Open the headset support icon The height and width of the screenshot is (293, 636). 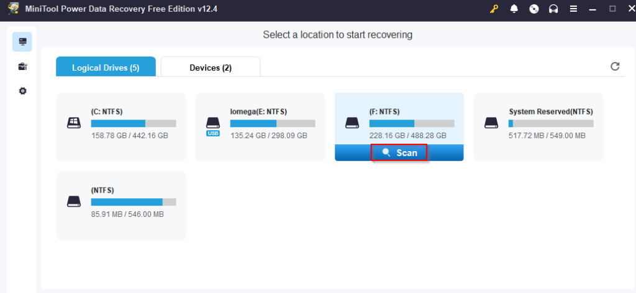point(553,9)
